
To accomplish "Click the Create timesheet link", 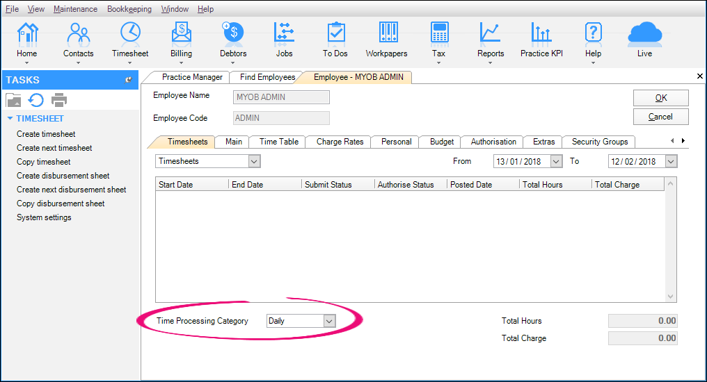I will point(46,134).
